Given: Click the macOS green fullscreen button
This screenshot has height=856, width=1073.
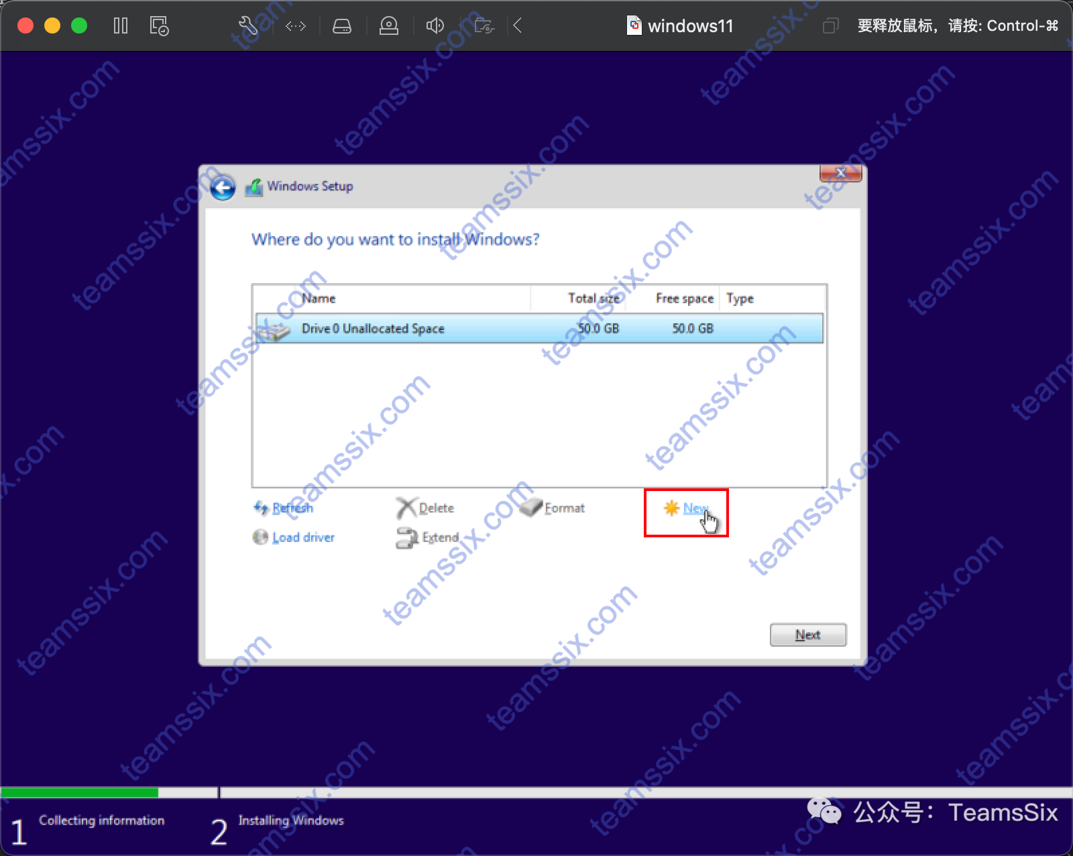Looking at the screenshot, I should 79,25.
